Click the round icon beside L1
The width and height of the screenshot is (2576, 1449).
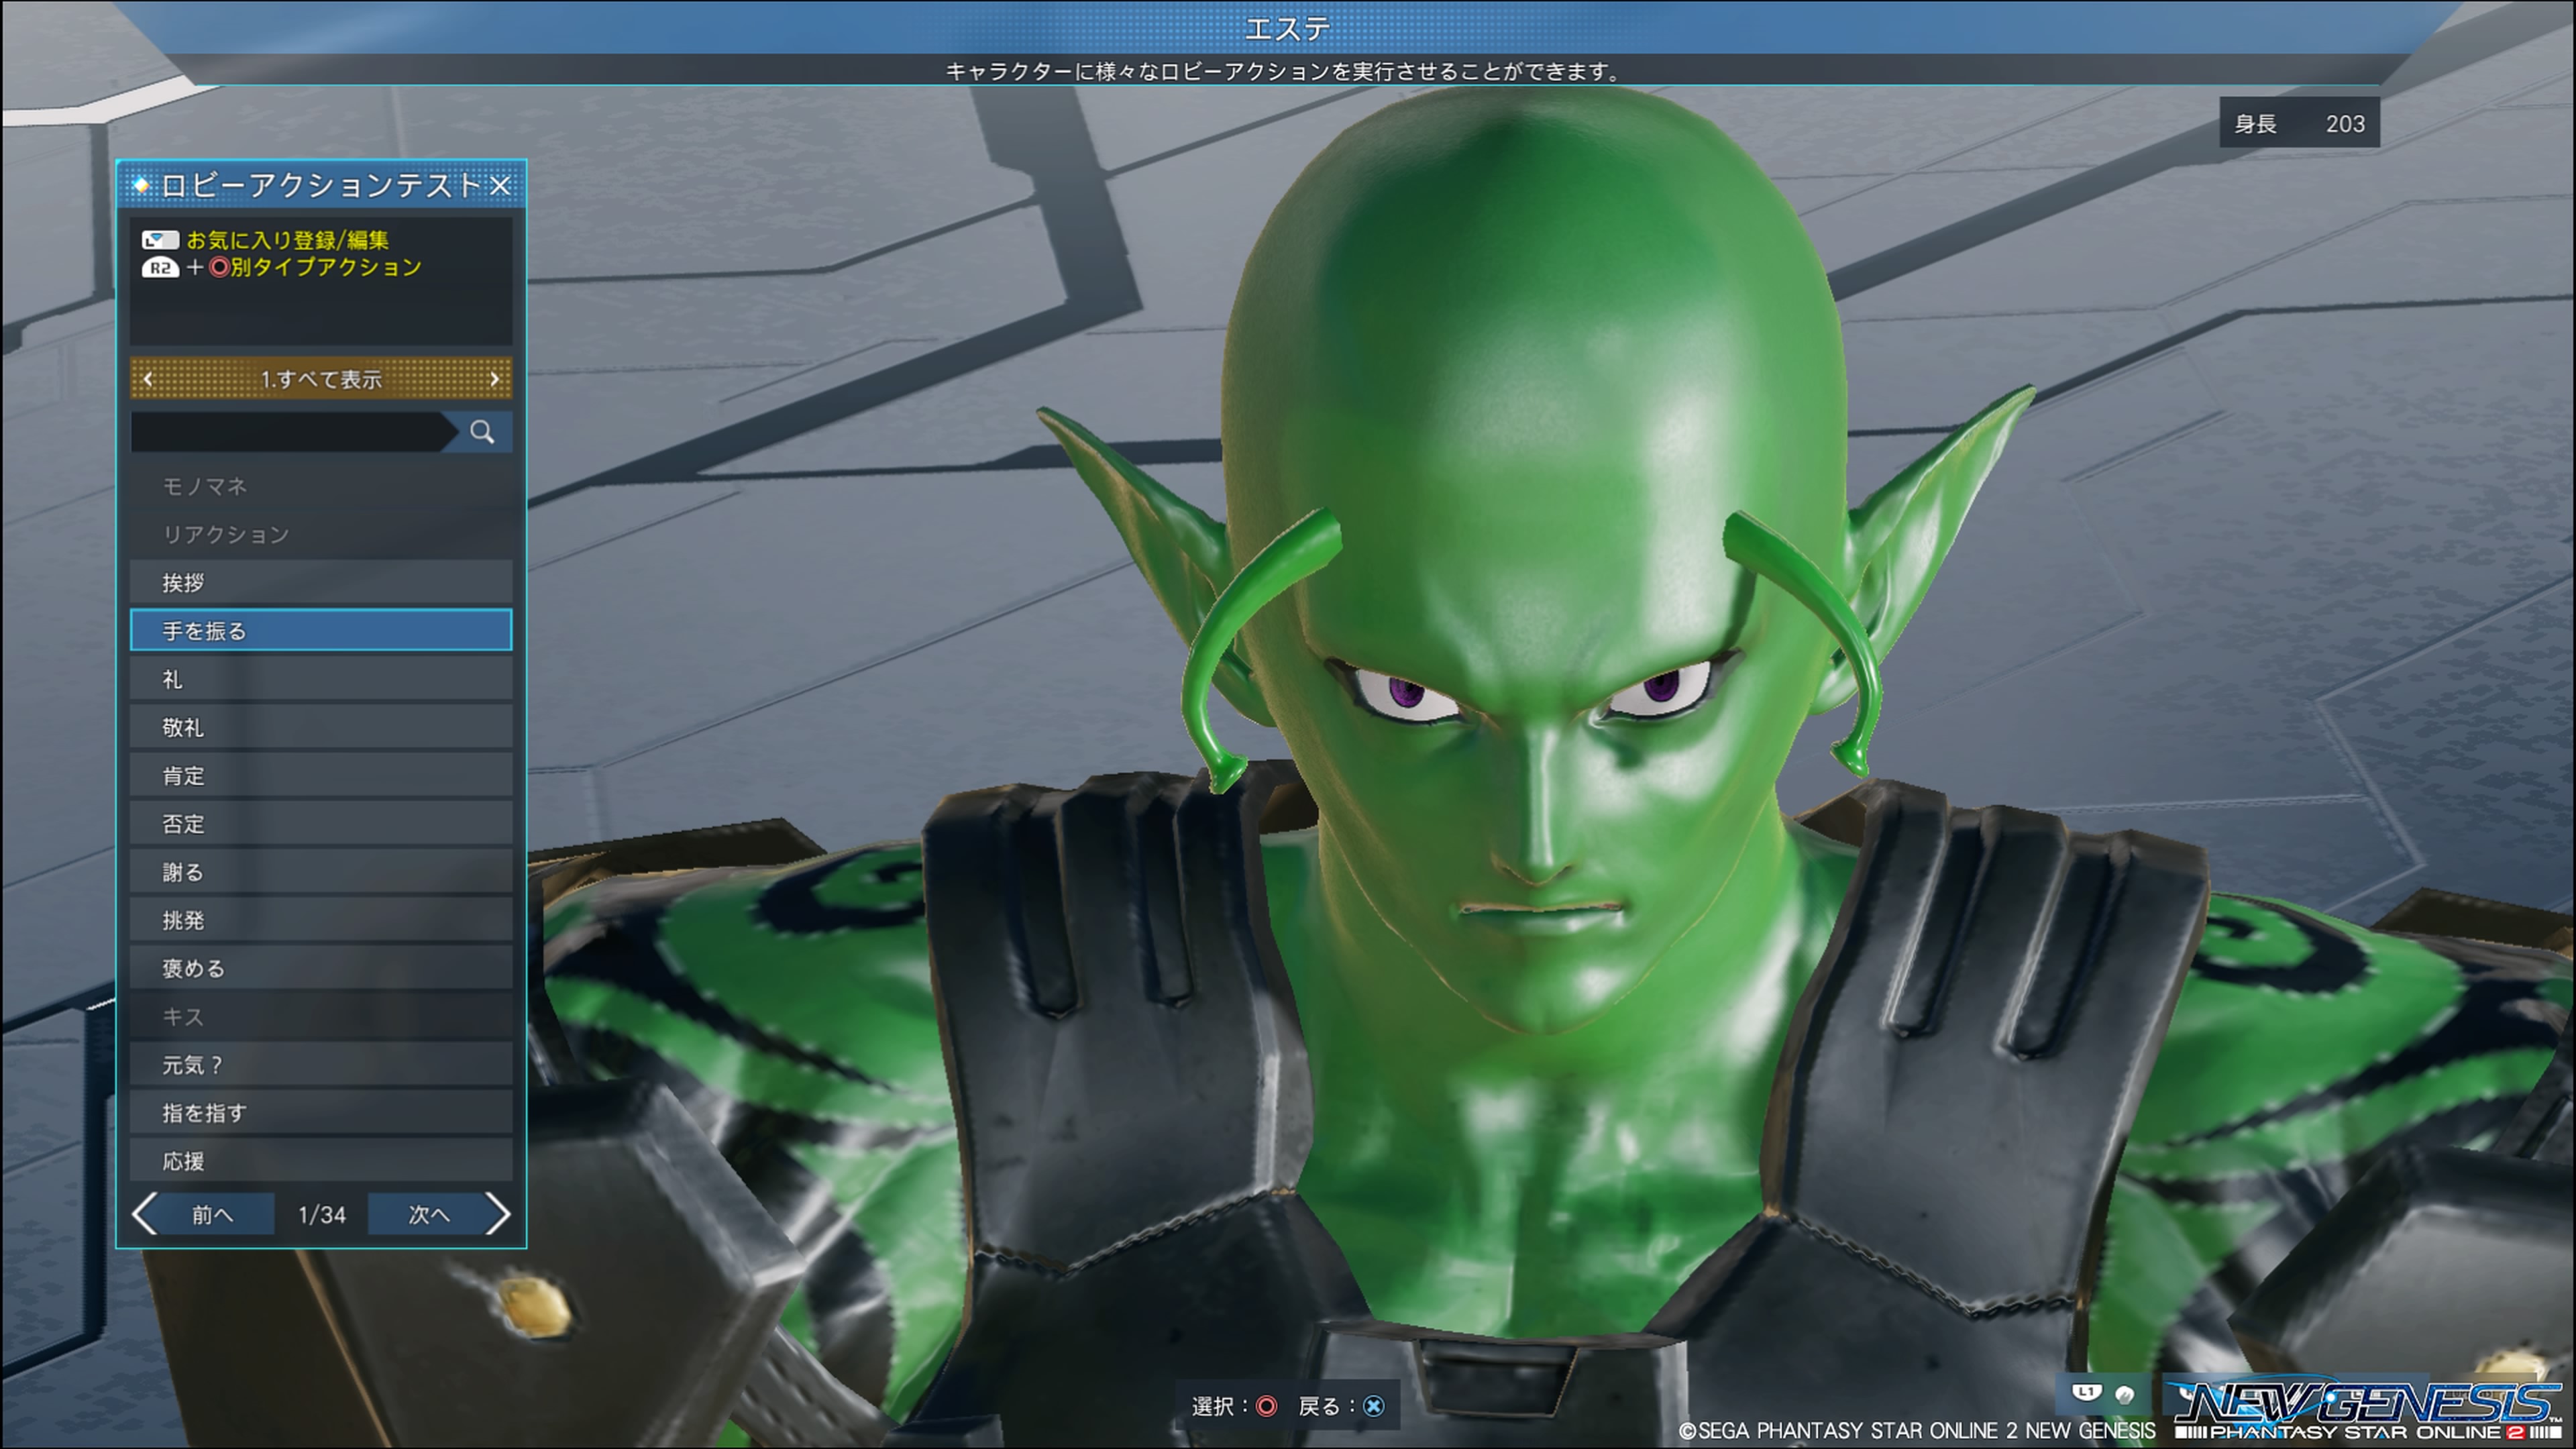click(2125, 1395)
